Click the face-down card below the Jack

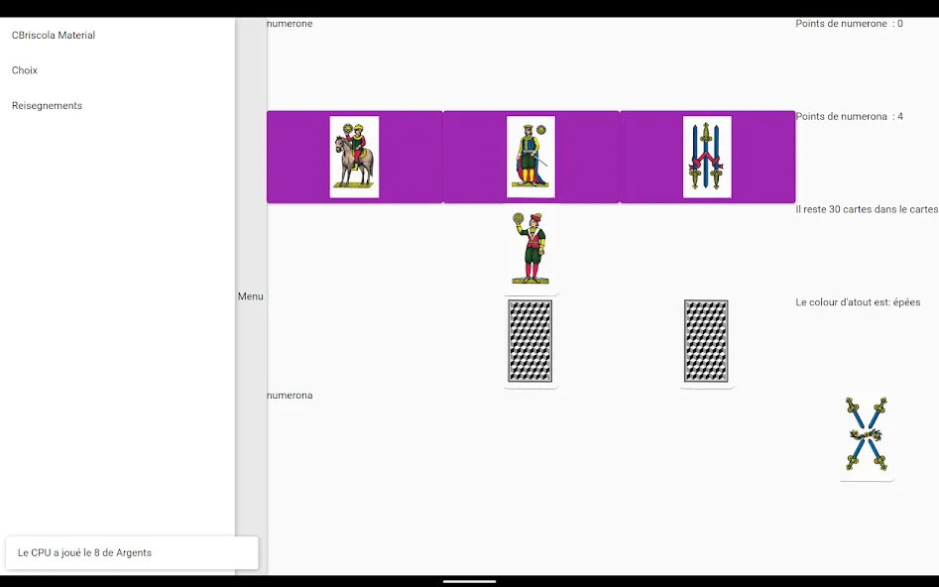[530, 341]
